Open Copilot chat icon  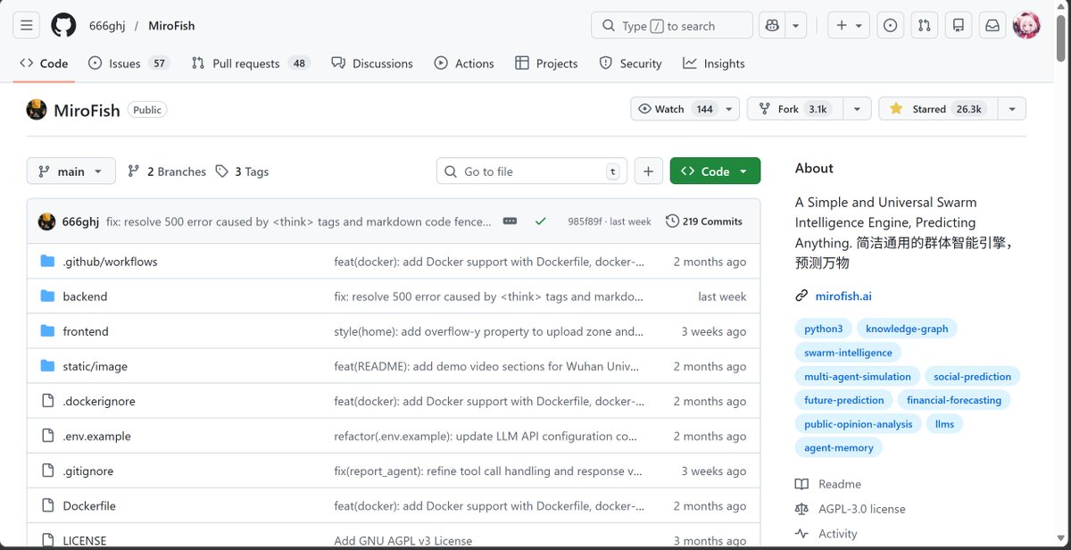[771, 26]
